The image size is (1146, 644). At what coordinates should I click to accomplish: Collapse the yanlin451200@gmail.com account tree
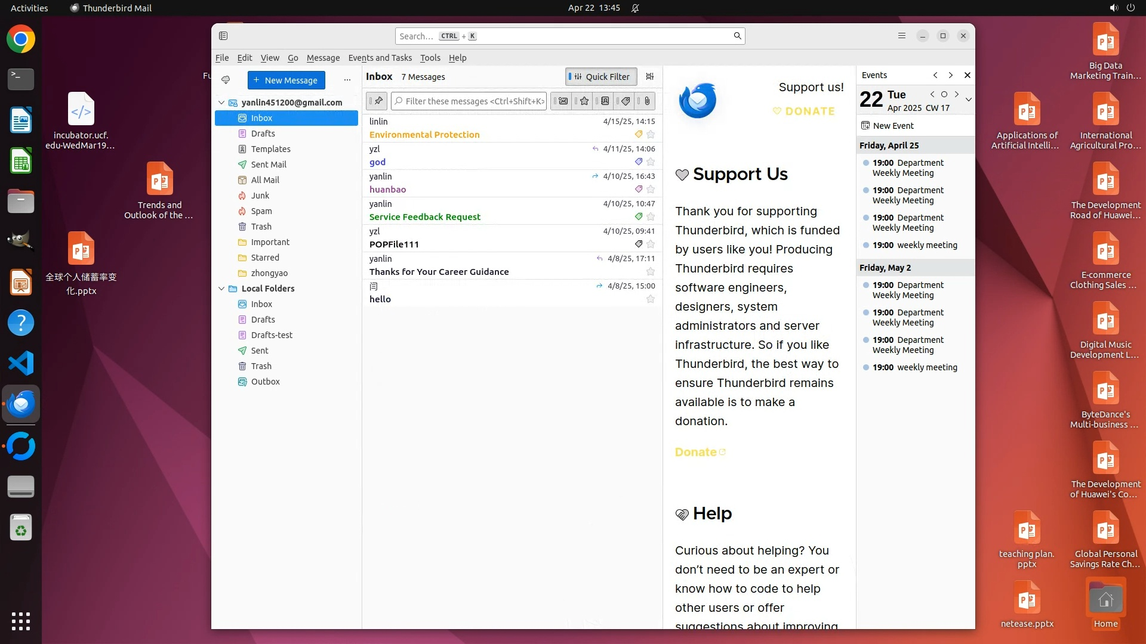221,103
